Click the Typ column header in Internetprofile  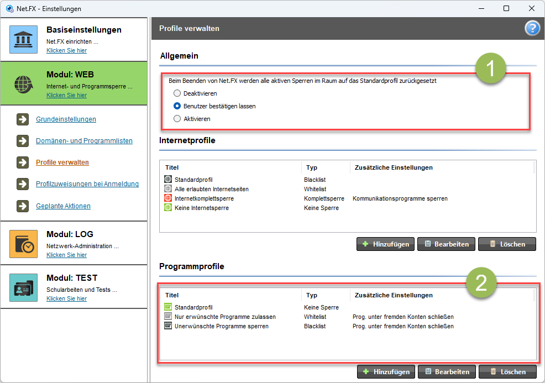311,167
